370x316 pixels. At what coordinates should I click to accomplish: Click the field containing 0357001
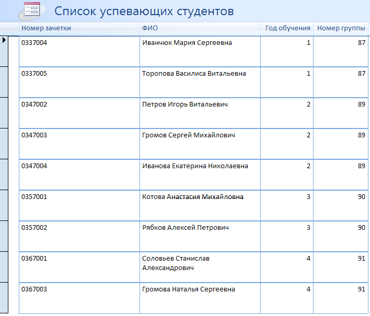79,206
